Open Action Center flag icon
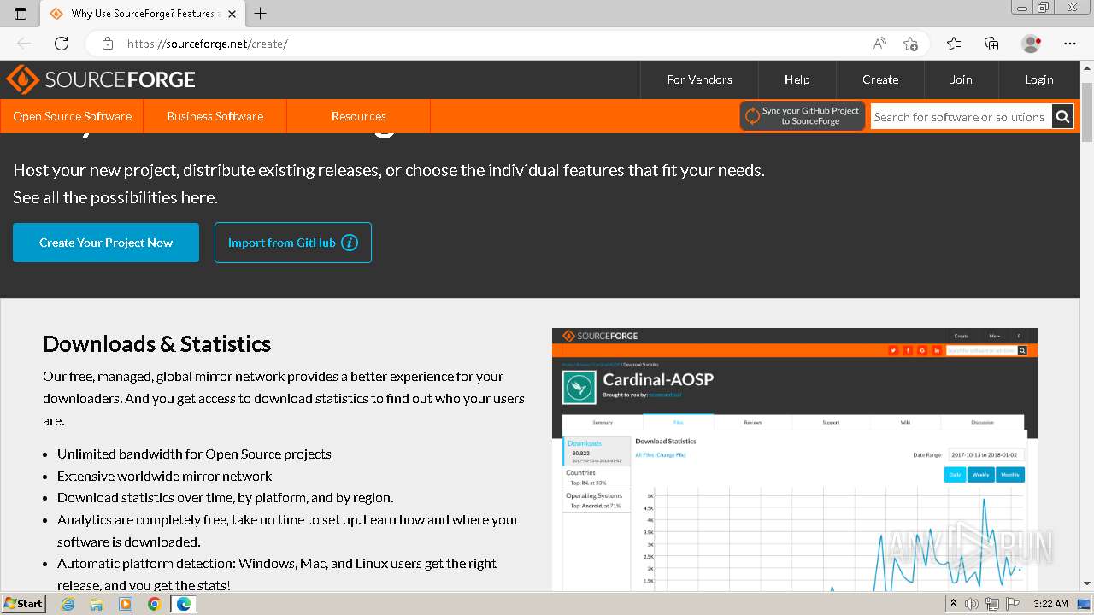The height and width of the screenshot is (615, 1094). (x=1014, y=604)
